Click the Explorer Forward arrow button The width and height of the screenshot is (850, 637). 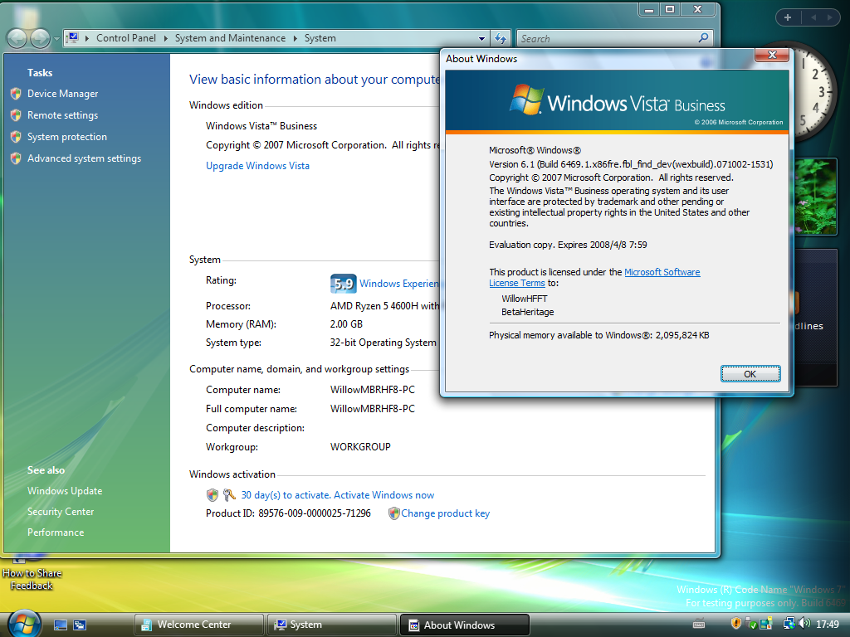click(x=40, y=38)
